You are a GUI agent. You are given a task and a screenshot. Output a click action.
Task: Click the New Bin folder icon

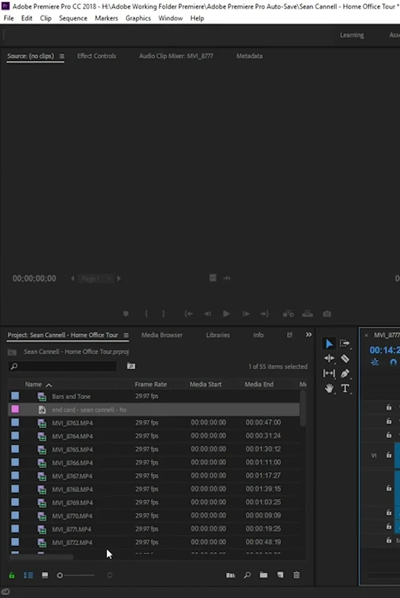tap(263, 575)
